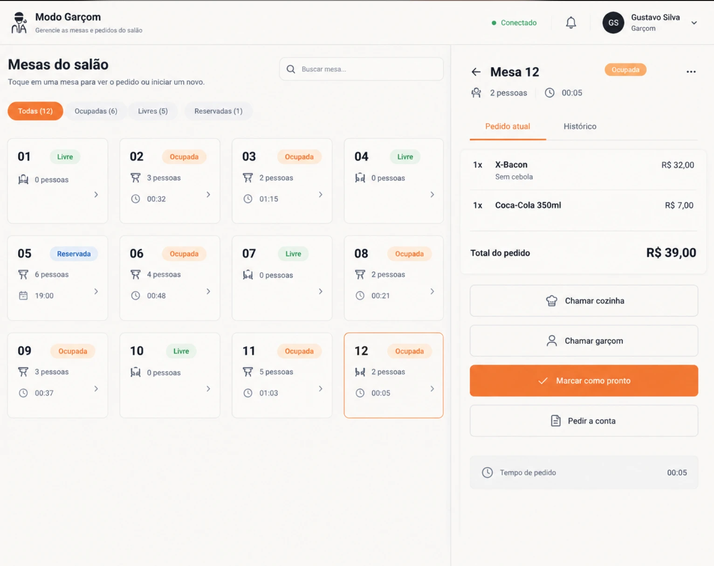Click the people icon next to 2 pessoas in Mesa 12 header
The height and width of the screenshot is (566, 714).
[x=476, y=93]
